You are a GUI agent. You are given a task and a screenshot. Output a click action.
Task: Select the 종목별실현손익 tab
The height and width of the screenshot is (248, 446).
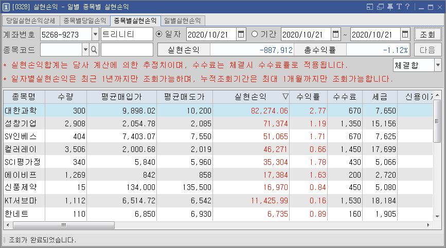tap(135, 21)
